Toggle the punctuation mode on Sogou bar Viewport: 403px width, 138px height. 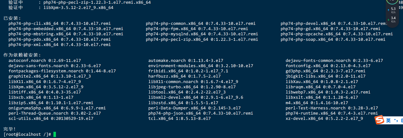tap(396, 121)
